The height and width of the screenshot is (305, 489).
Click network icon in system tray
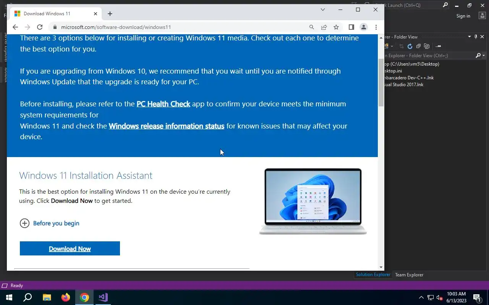tap(431, 297)
